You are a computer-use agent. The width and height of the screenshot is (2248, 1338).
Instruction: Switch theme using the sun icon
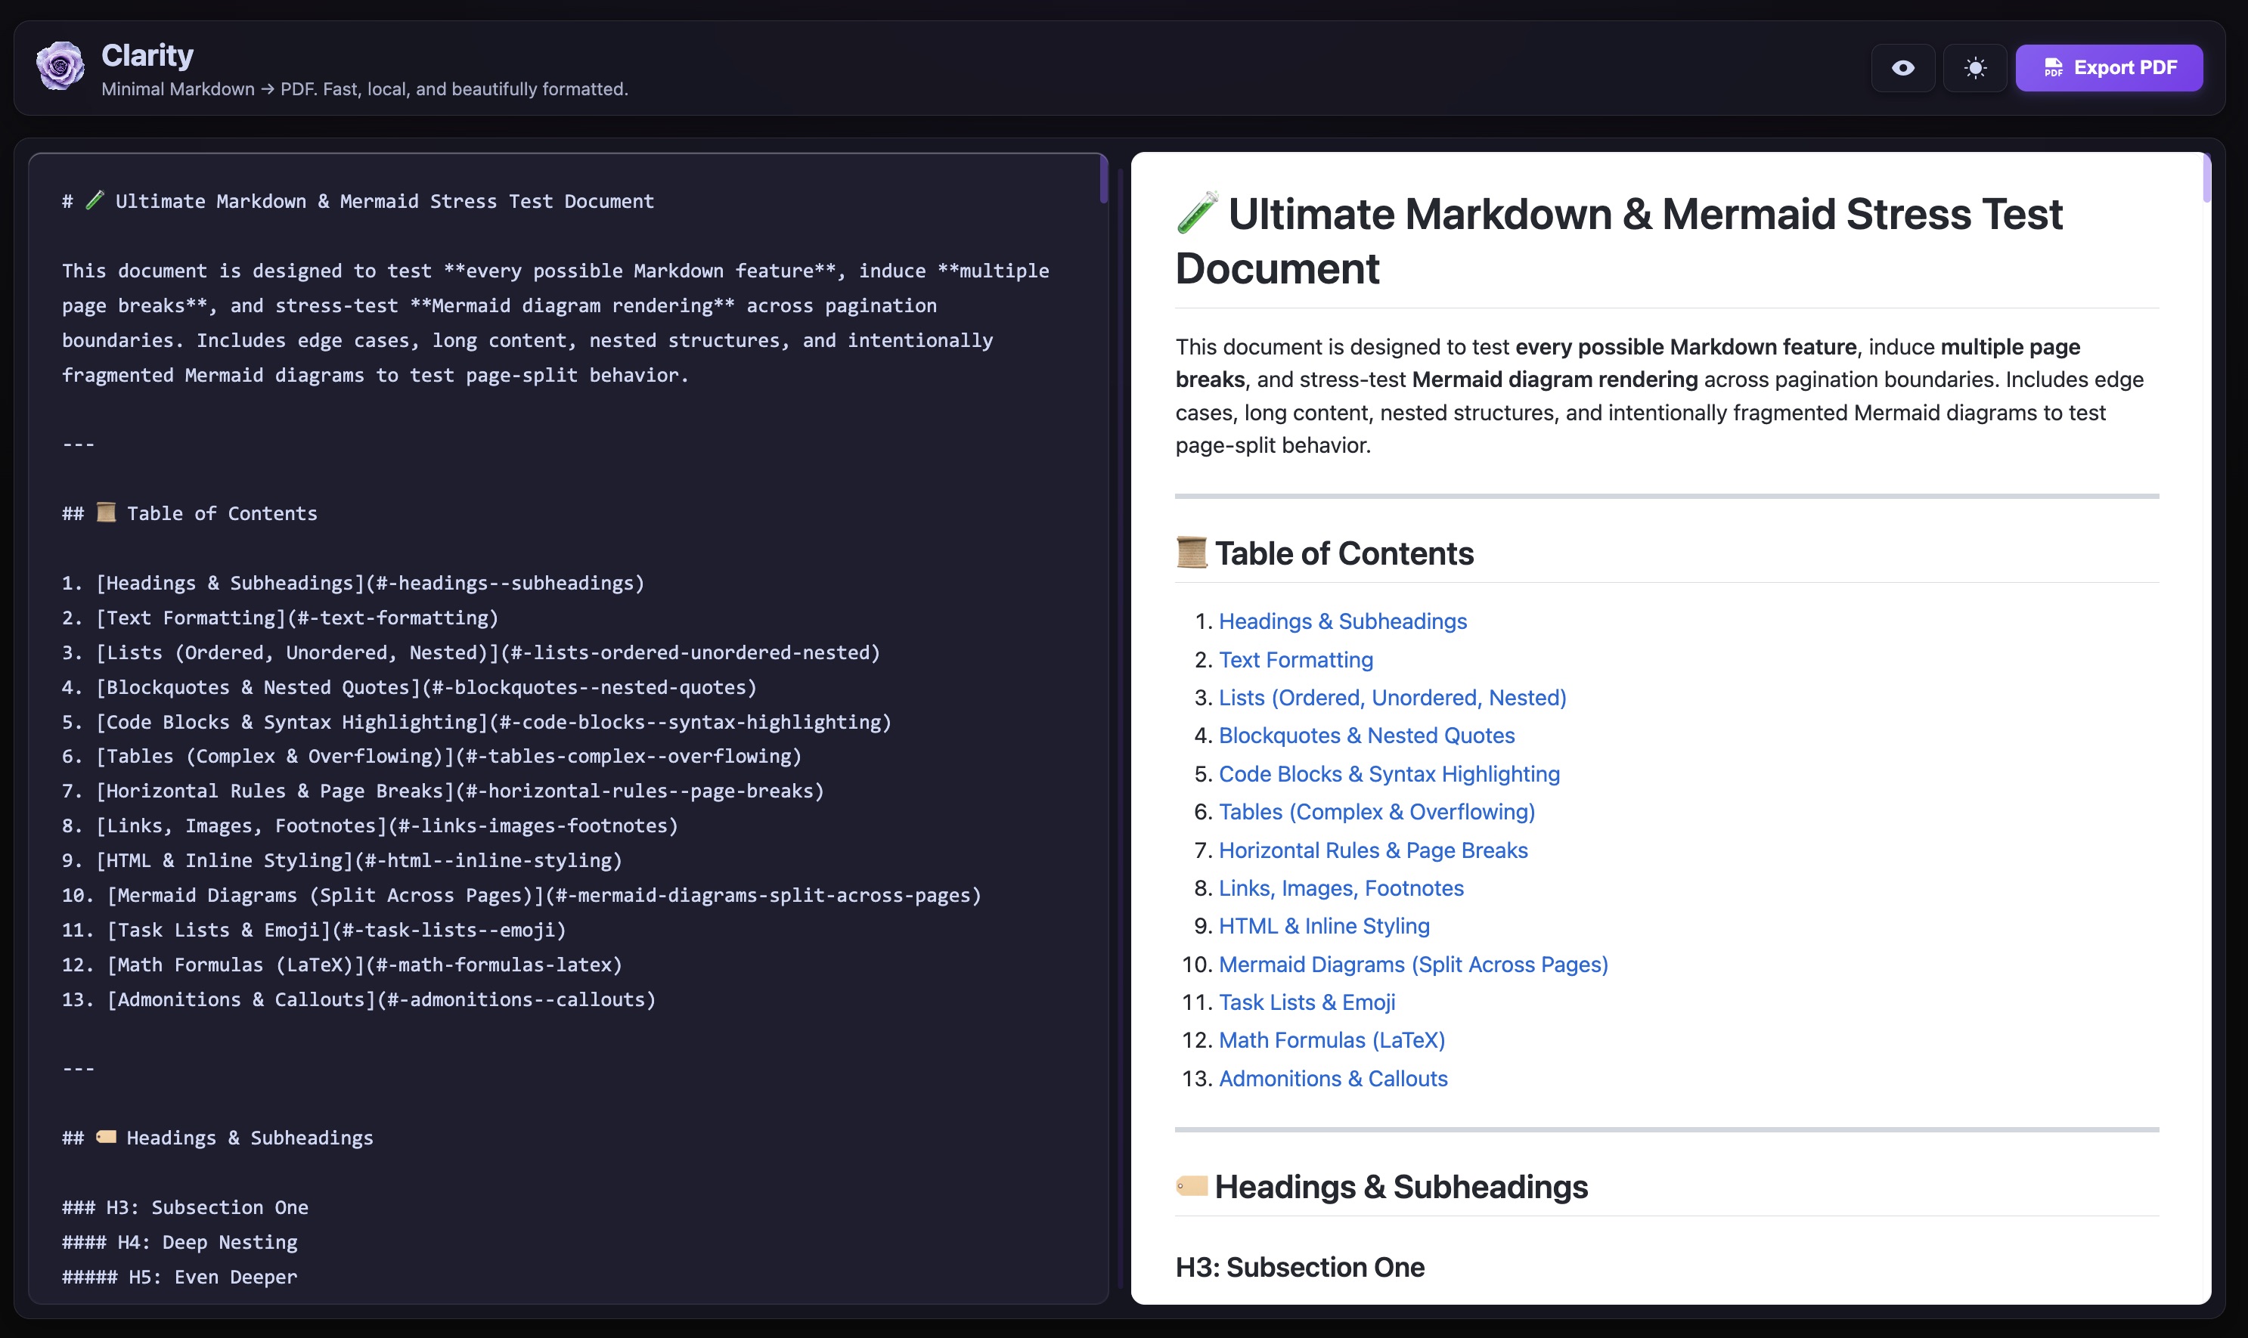(x=1975, y=67)
